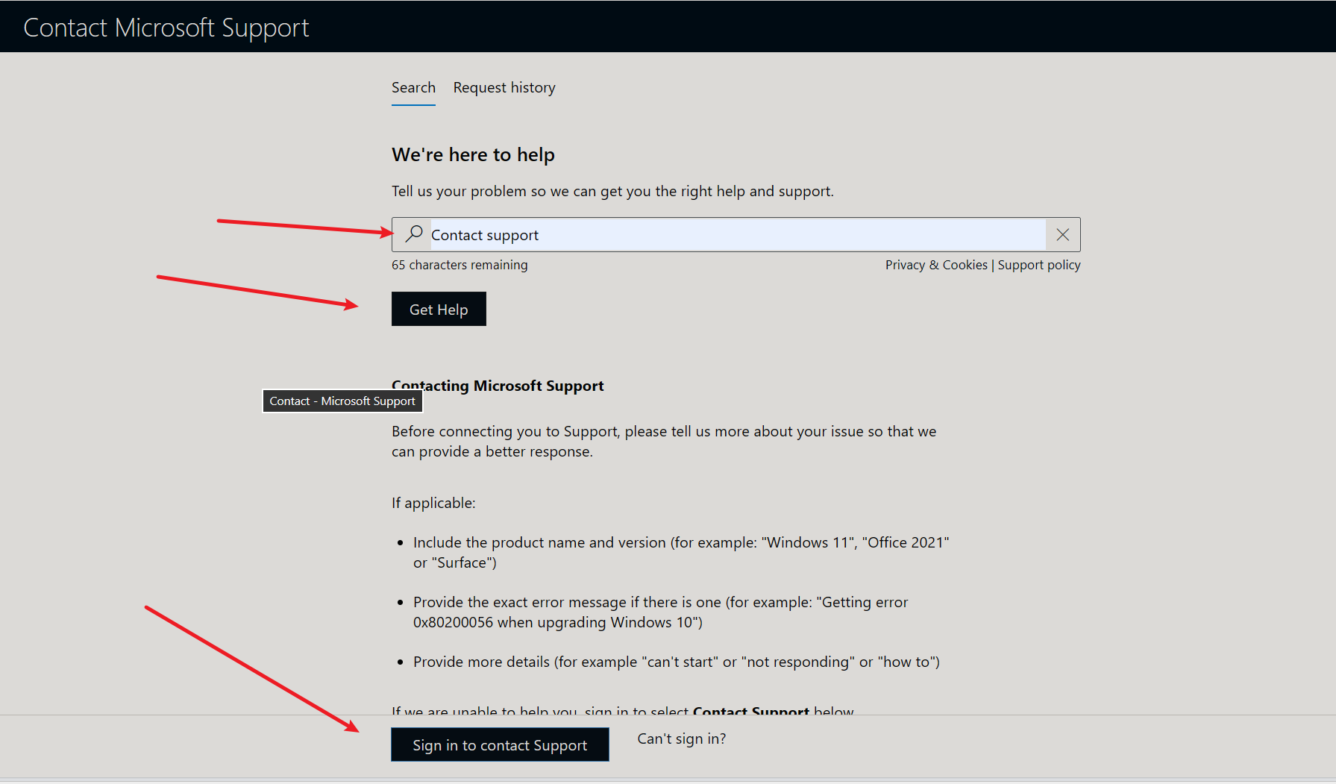Open the Can't sign in? link
The width and height of the screenshot is (1336, 784).
[681, 738]
